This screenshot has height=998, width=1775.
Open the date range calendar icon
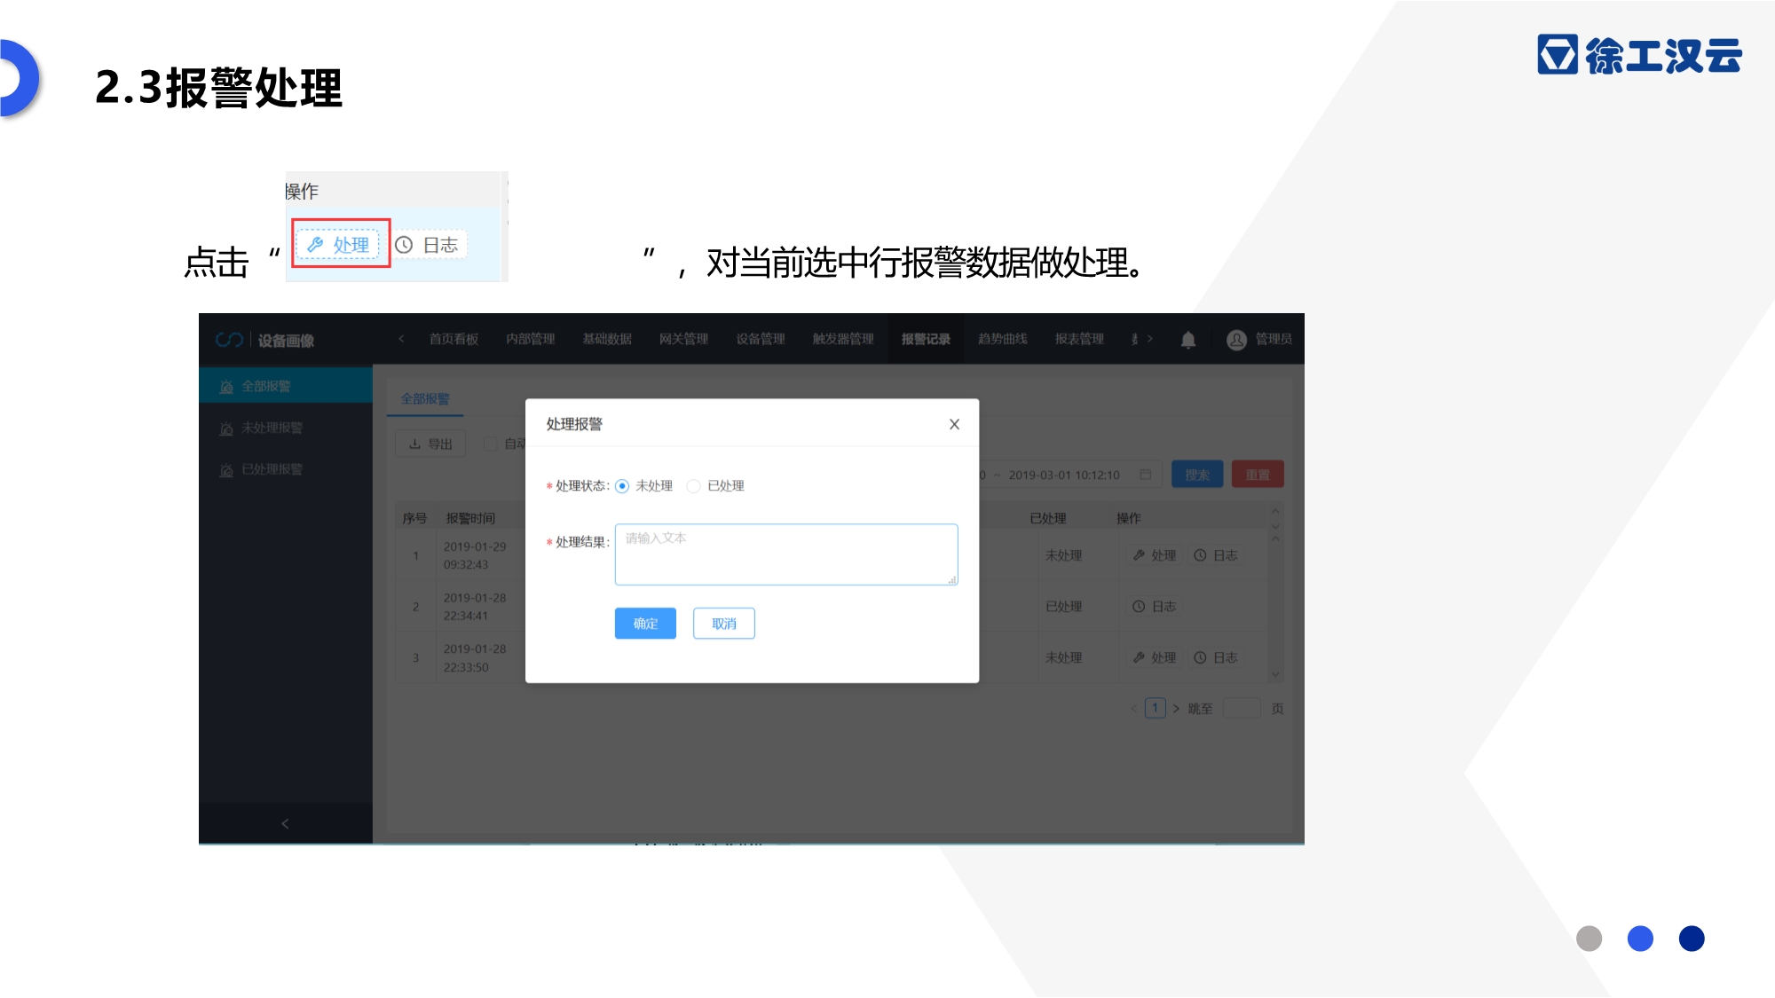click(1146, 475)
